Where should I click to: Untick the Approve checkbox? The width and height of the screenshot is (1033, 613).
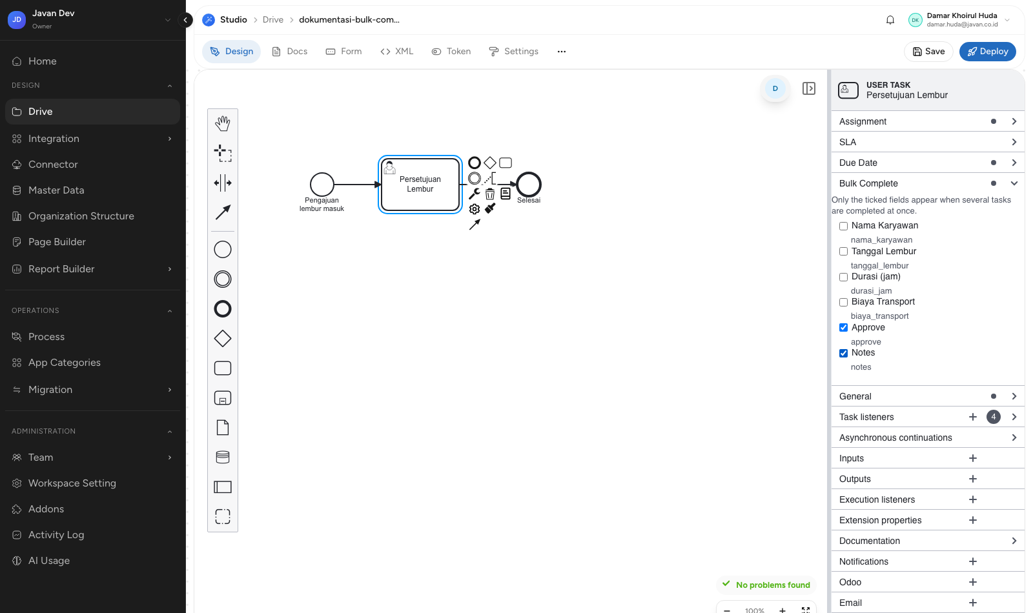pyautogui.click(x=843, y=328)
